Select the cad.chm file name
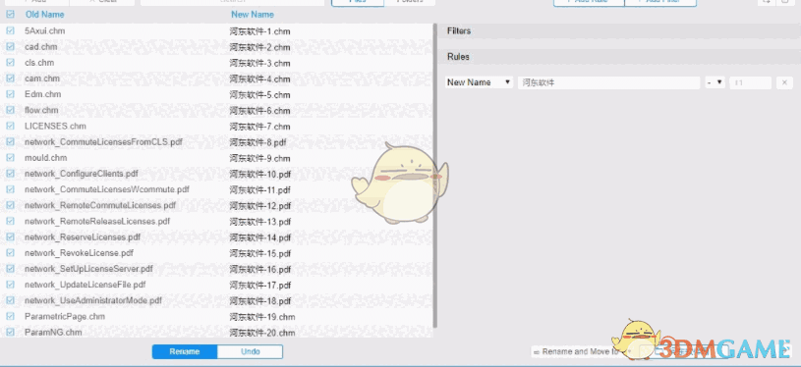801x367 pixels. tap(41, 46)
